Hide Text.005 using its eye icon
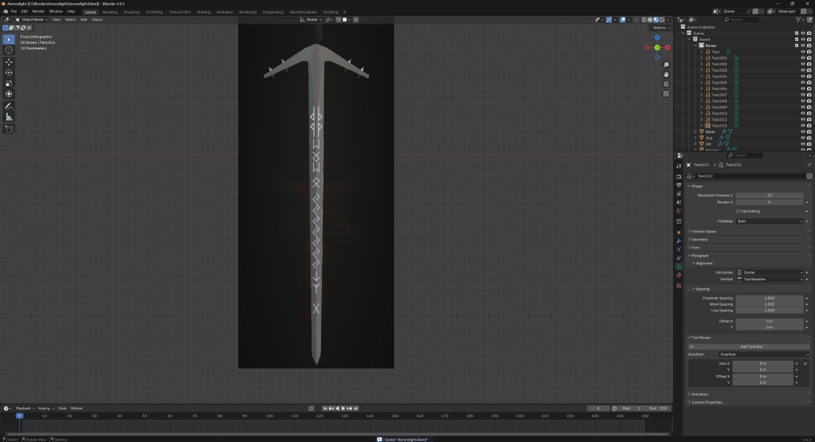The image size is (815, 442). click(802, 83)
